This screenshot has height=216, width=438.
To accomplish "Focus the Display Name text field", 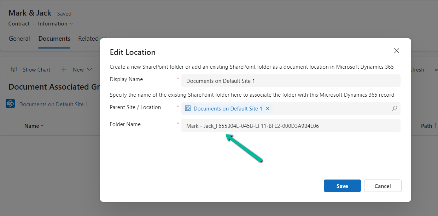I will [x=291, y=81].
